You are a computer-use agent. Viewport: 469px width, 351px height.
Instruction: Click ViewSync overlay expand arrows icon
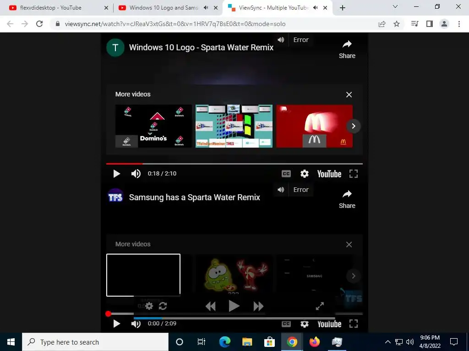320,306
